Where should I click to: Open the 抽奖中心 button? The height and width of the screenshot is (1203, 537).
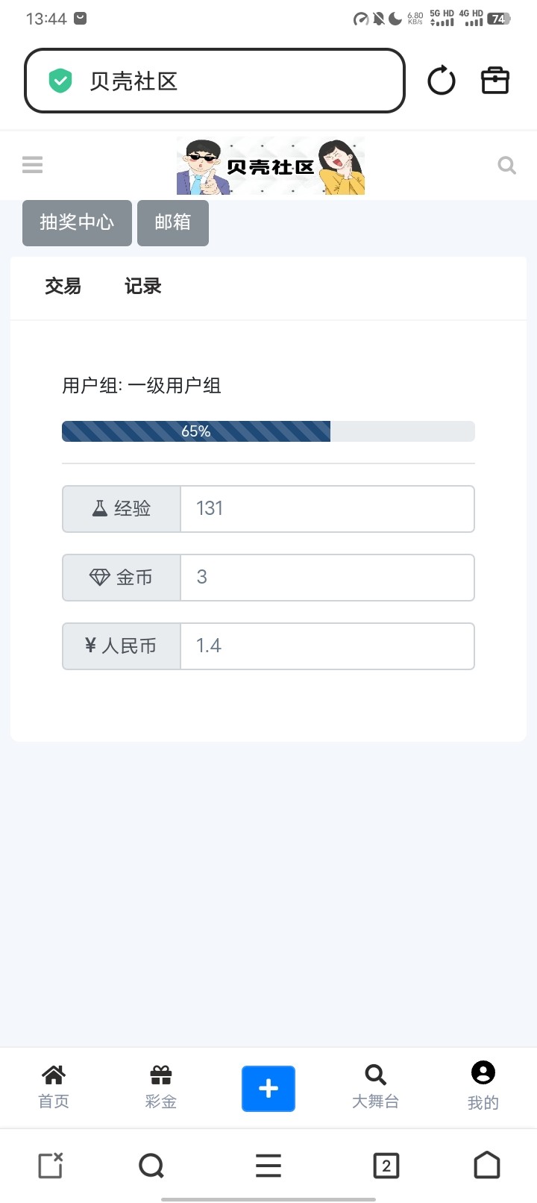click(x=77, y=222)
